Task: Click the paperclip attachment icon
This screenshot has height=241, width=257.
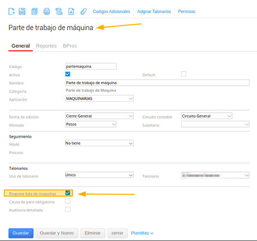Action: coord(83,12)
